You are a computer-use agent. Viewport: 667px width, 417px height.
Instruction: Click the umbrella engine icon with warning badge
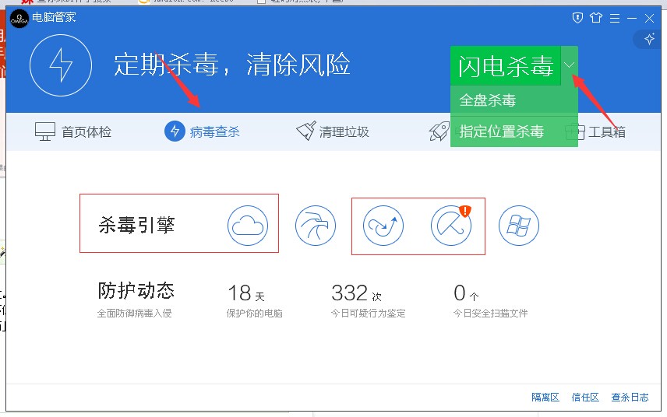coord(451,226)
